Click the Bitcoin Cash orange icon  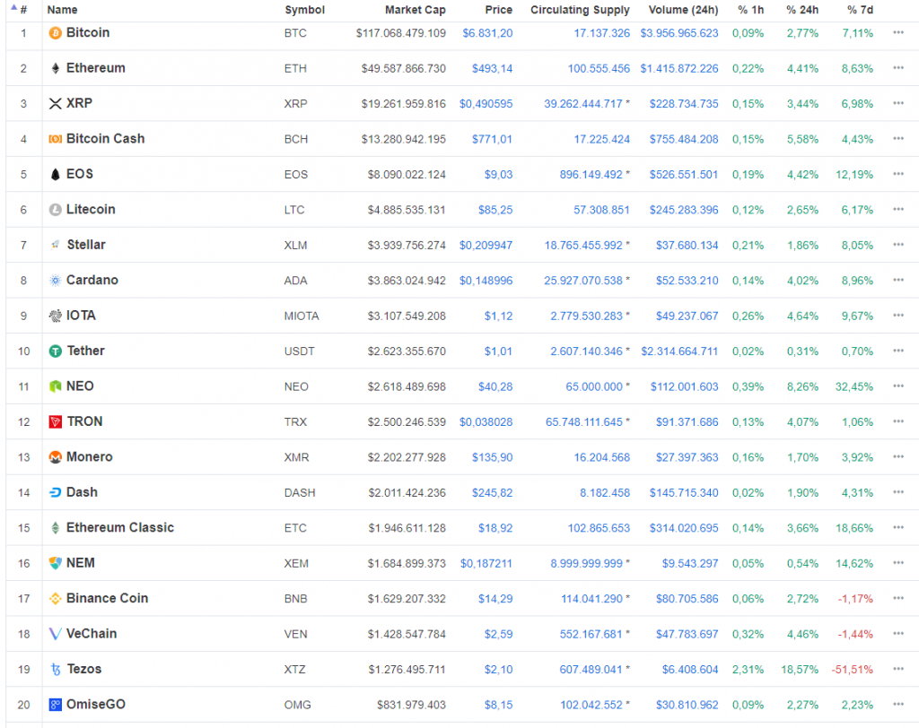click(x=55, y=139)
